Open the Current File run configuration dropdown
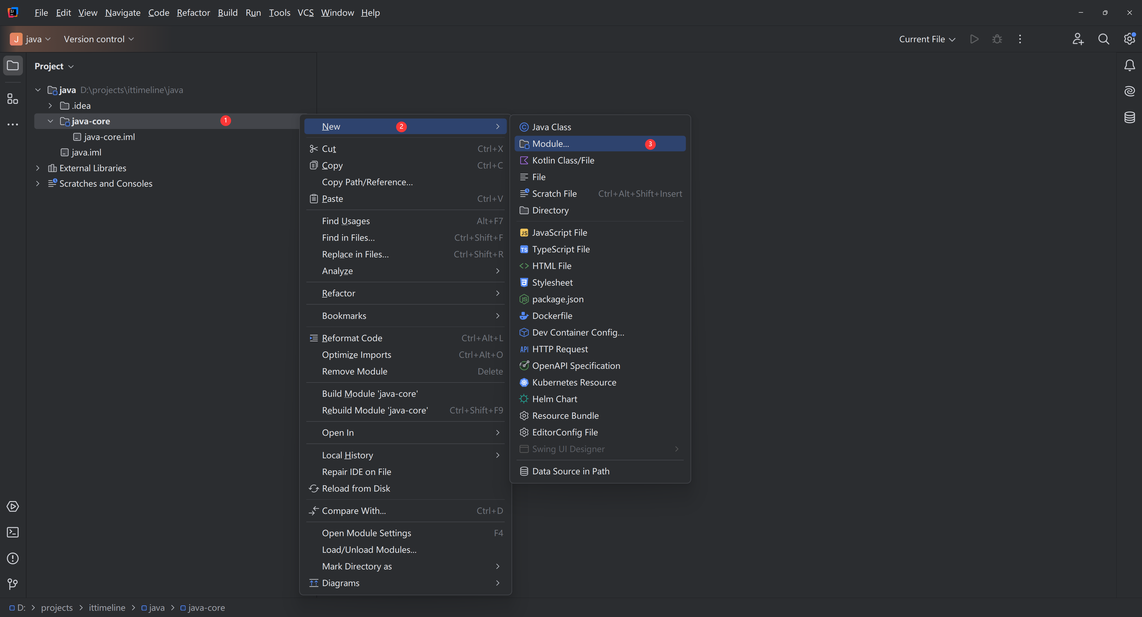The width and height of the screenshot is (1142, 617). (x=927, y=39)
